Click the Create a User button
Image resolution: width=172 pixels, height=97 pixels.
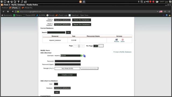coord(67,75)
